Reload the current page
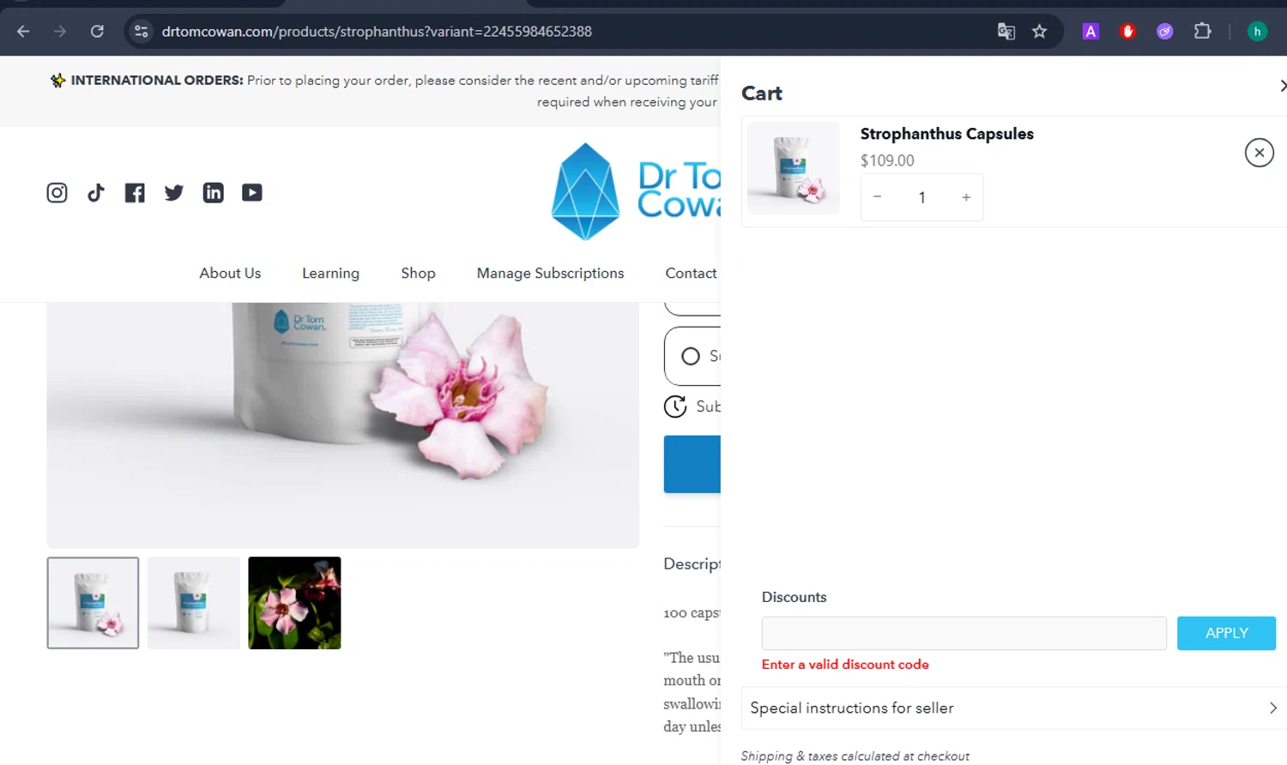The image size is (1287, 765). [x=97, y=32]
